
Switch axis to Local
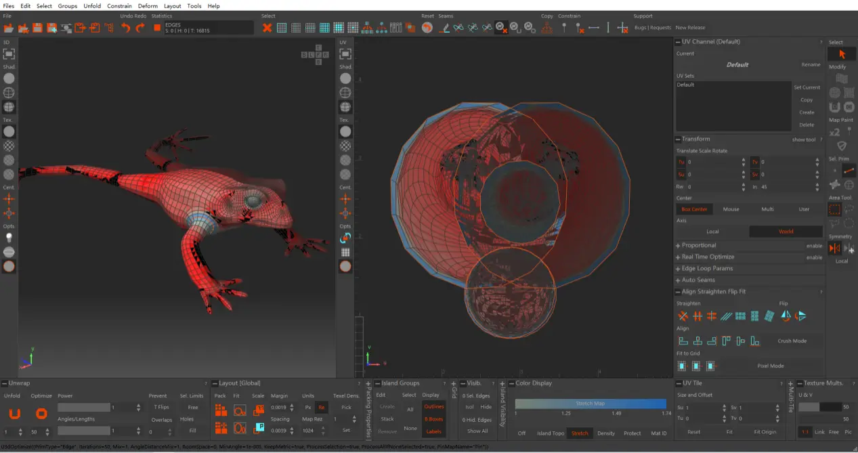[x=712, y=232]
